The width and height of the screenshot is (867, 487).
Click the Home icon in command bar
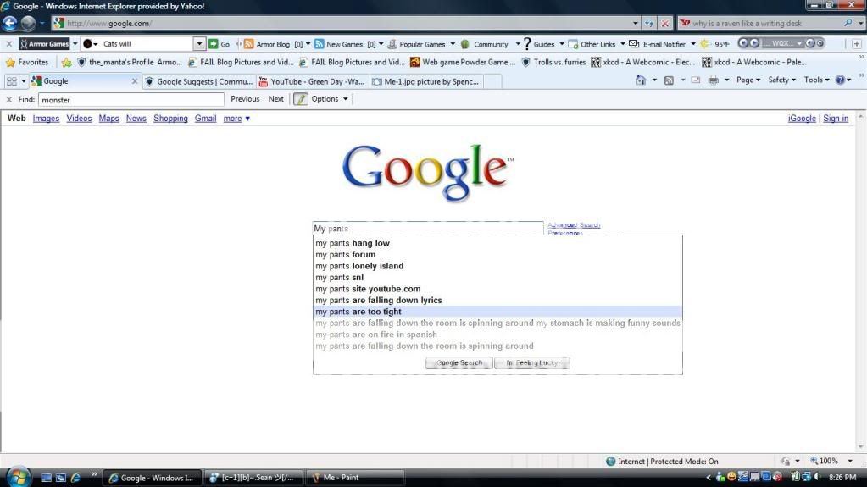click(x=641, y=80)
